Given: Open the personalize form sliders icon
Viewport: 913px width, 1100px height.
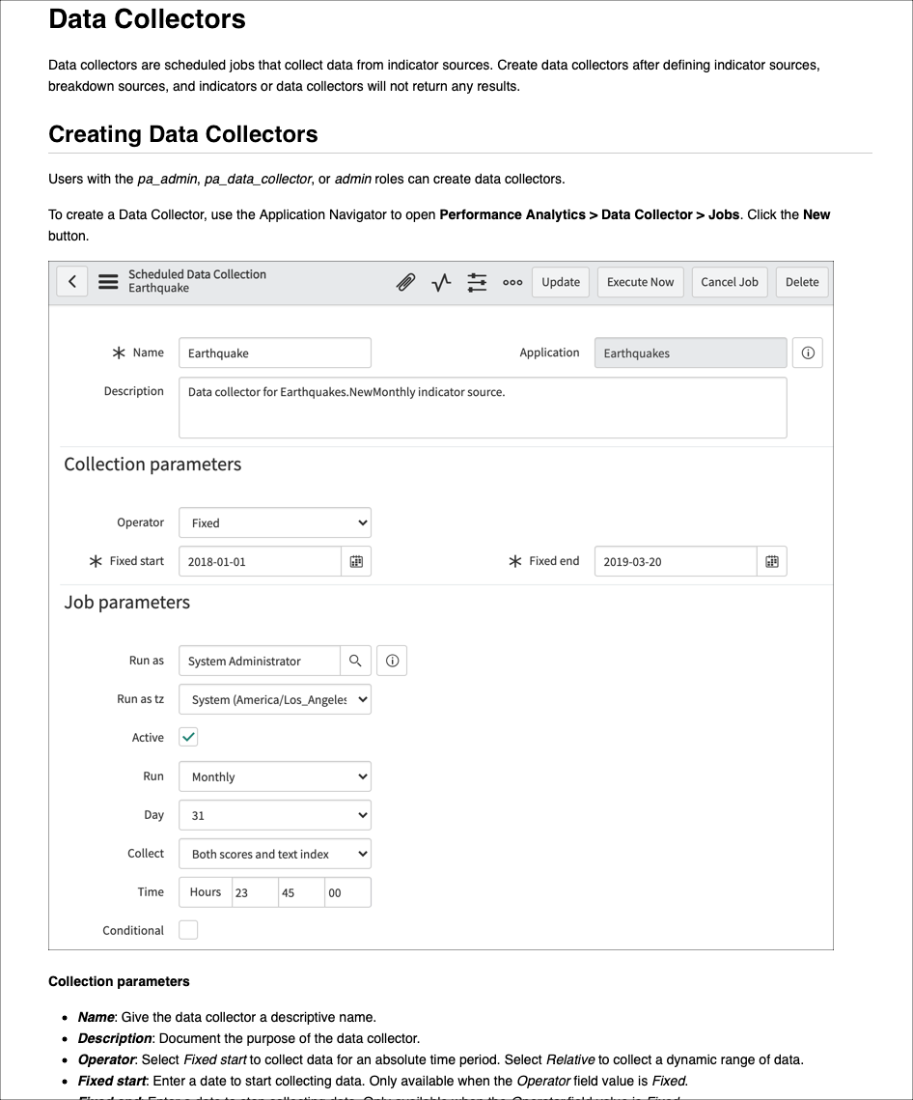Looking at the screenshot, I should click(x=477, y=282).
